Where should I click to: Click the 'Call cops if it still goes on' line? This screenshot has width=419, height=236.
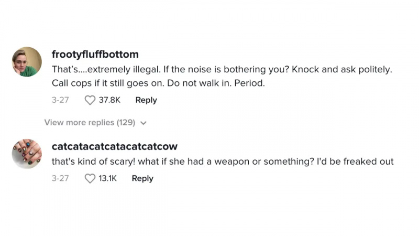[108, 83]
